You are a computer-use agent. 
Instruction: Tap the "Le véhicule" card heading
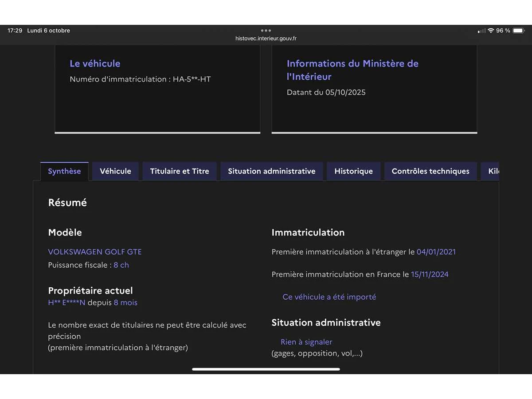coord(95,63)
